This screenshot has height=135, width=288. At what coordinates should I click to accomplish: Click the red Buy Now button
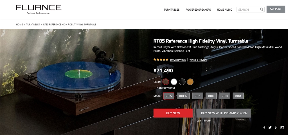(x=173, y=113)
